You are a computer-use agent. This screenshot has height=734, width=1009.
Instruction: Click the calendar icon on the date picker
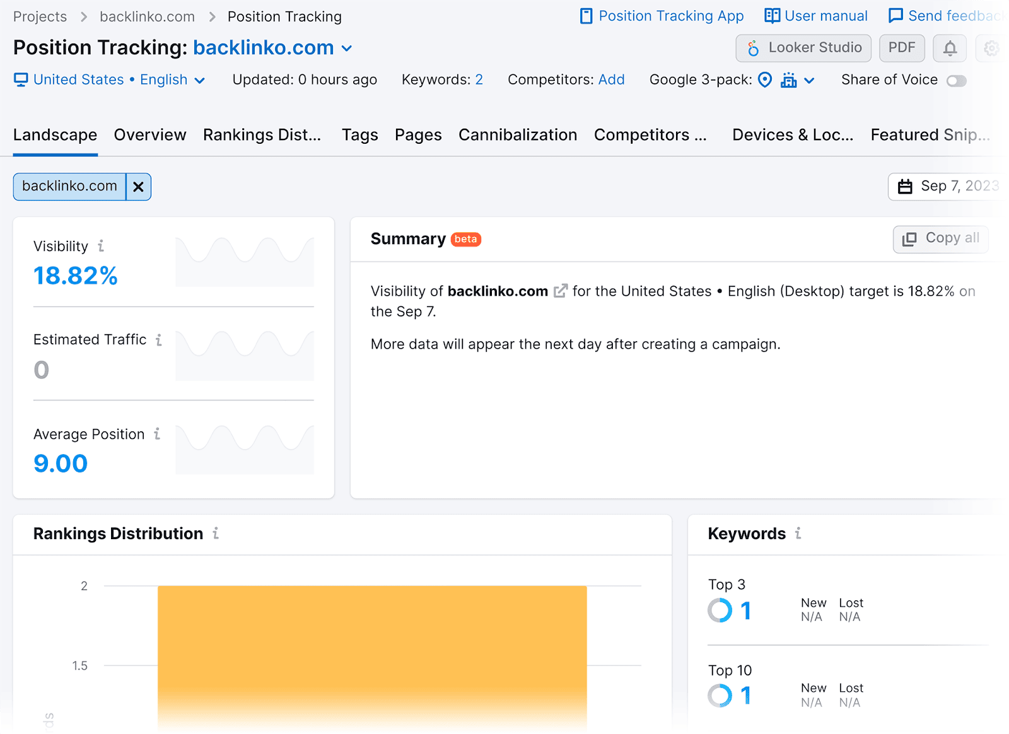coord(905,187)
